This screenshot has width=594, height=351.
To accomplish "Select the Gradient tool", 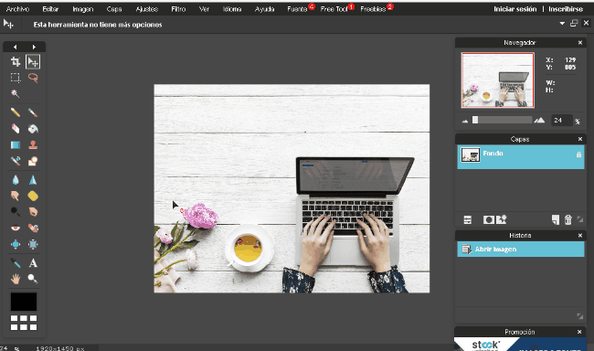I will [16, 144].
